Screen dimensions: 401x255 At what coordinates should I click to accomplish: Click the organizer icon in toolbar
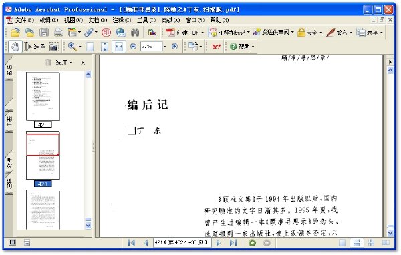click(x=72, y=33)
